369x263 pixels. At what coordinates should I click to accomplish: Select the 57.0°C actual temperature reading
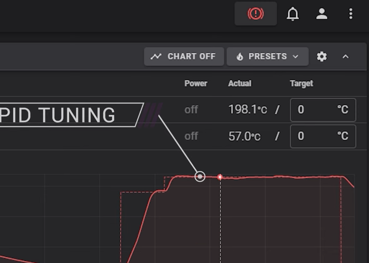(x=244, y=136)
